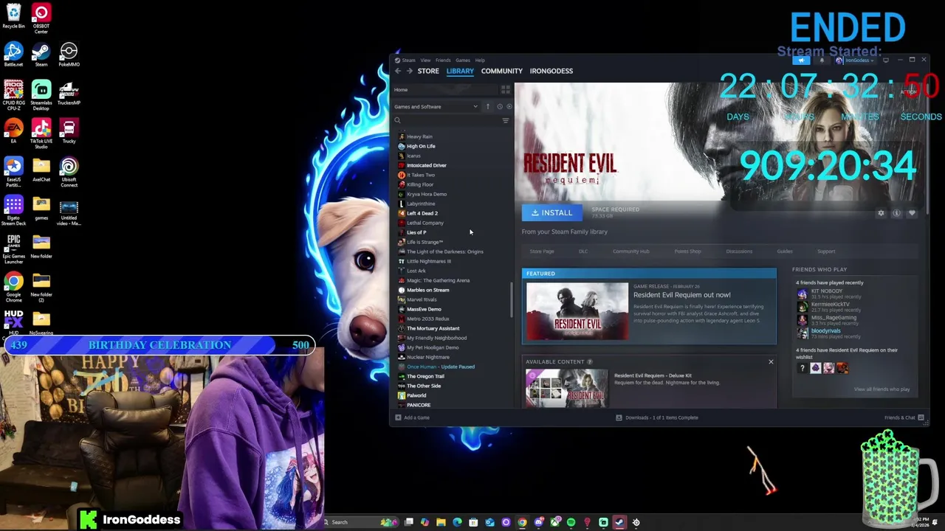This screenshot has height=531, width=945.
Task: Open Google Chrome desktop shortcut
Action: point(13,286)
